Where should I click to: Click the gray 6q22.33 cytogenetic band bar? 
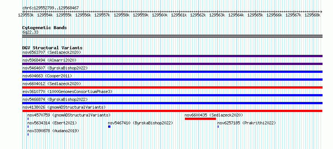[x=172, y=36]
